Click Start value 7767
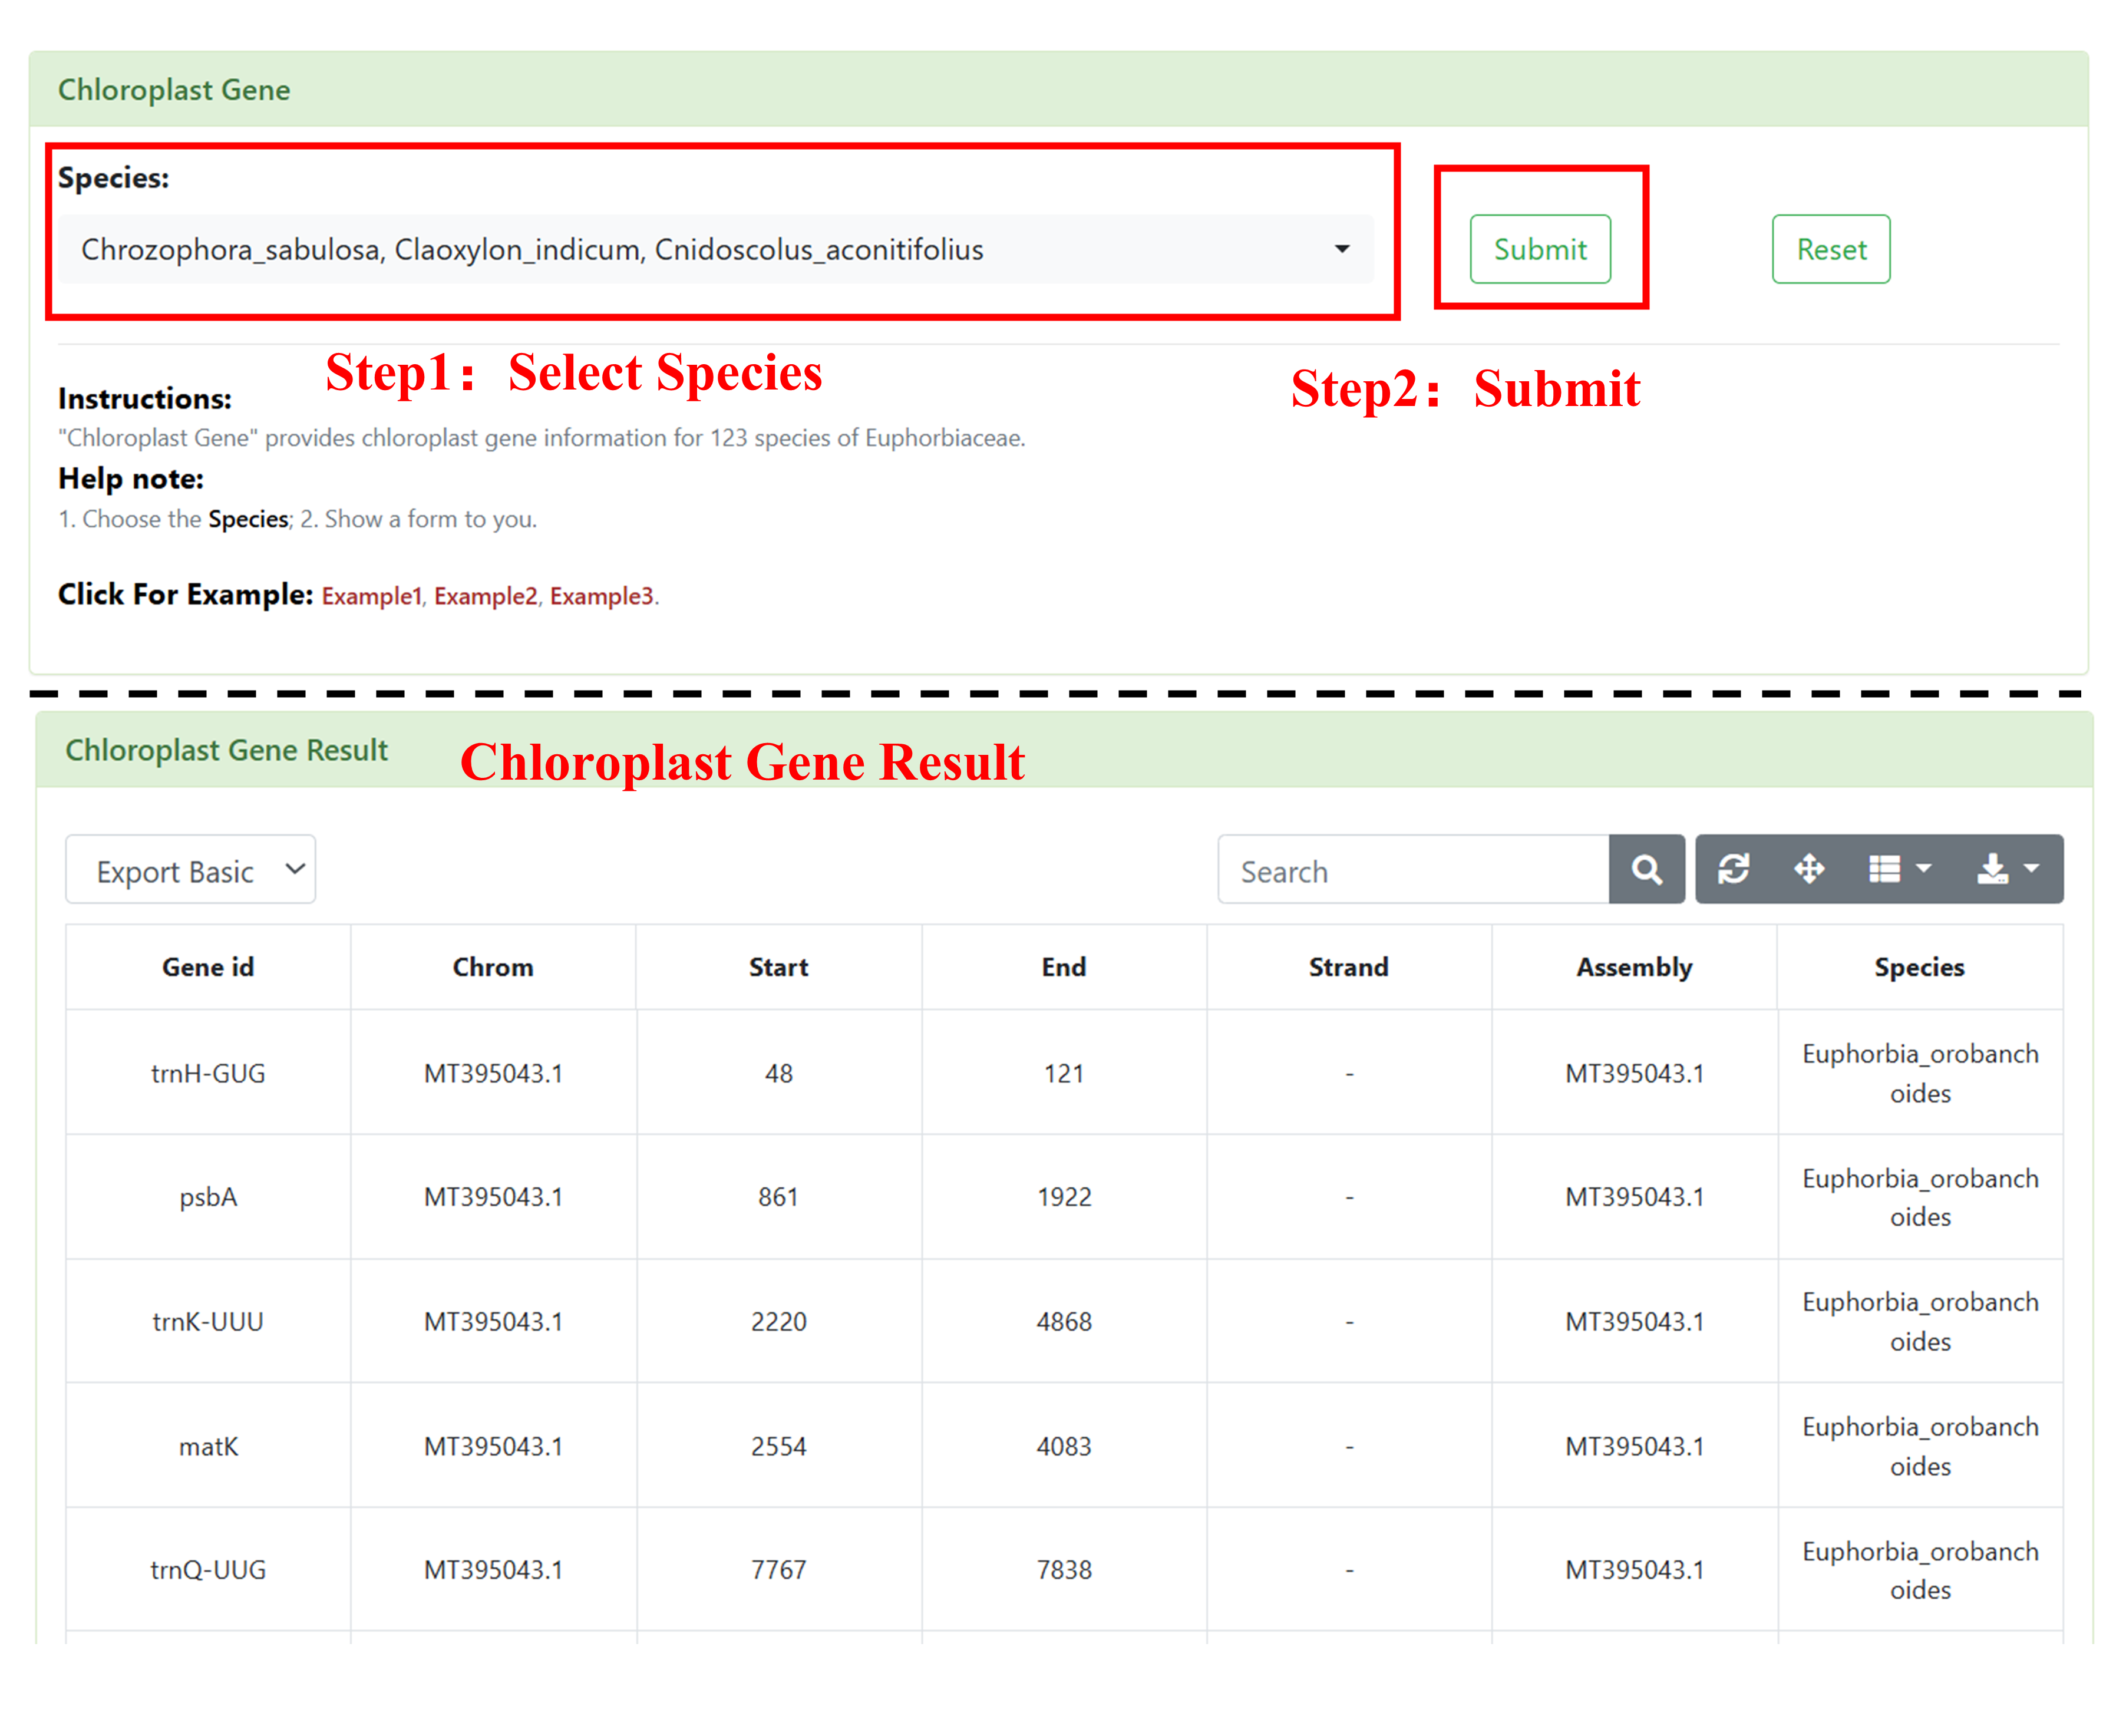 pyautogui.click(x=779, y=1570)
